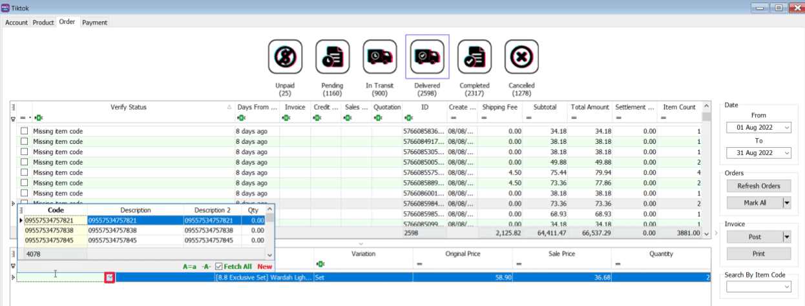Switch to the Payment tab
Image resolution: width=805 pixels, height=306 pixels.
point(94,23)
